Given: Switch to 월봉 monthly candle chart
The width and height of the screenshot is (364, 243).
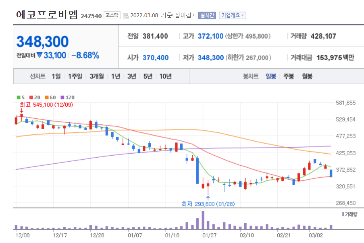Looking at the screenshot, I should click(x=307, y=76).
